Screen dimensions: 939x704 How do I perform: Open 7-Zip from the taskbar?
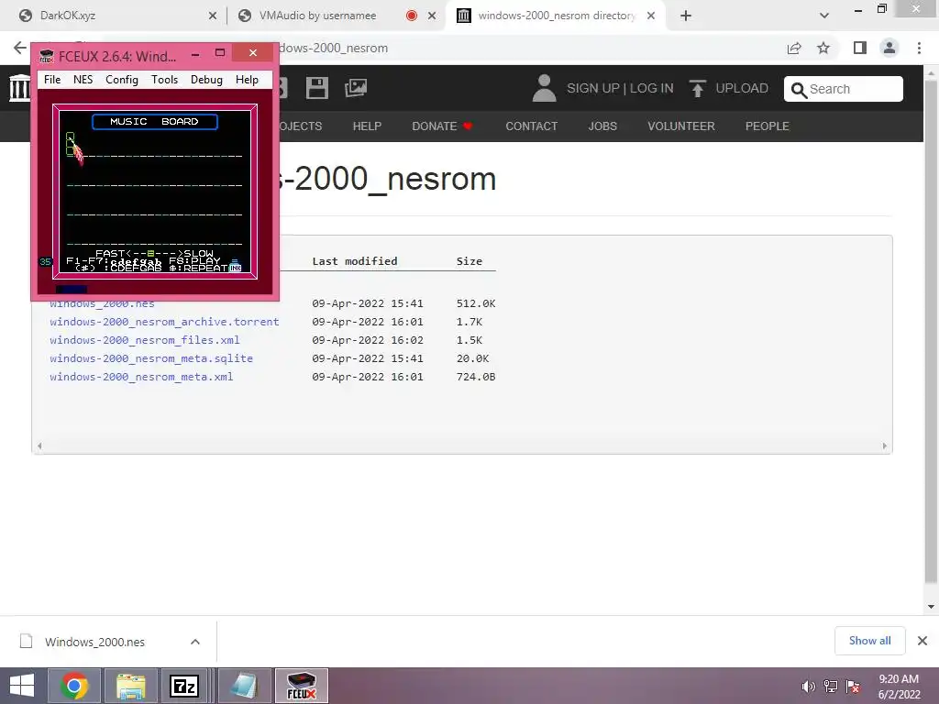[x=184, y=686]
